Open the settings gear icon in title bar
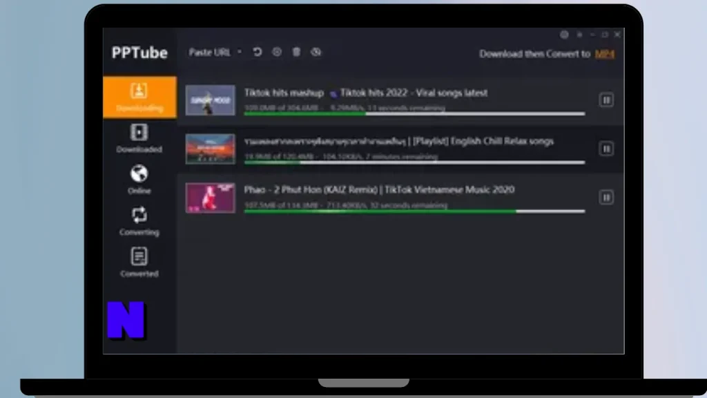Image resolution: width=707 pixels, height=398 pixels. click(564, 35)
